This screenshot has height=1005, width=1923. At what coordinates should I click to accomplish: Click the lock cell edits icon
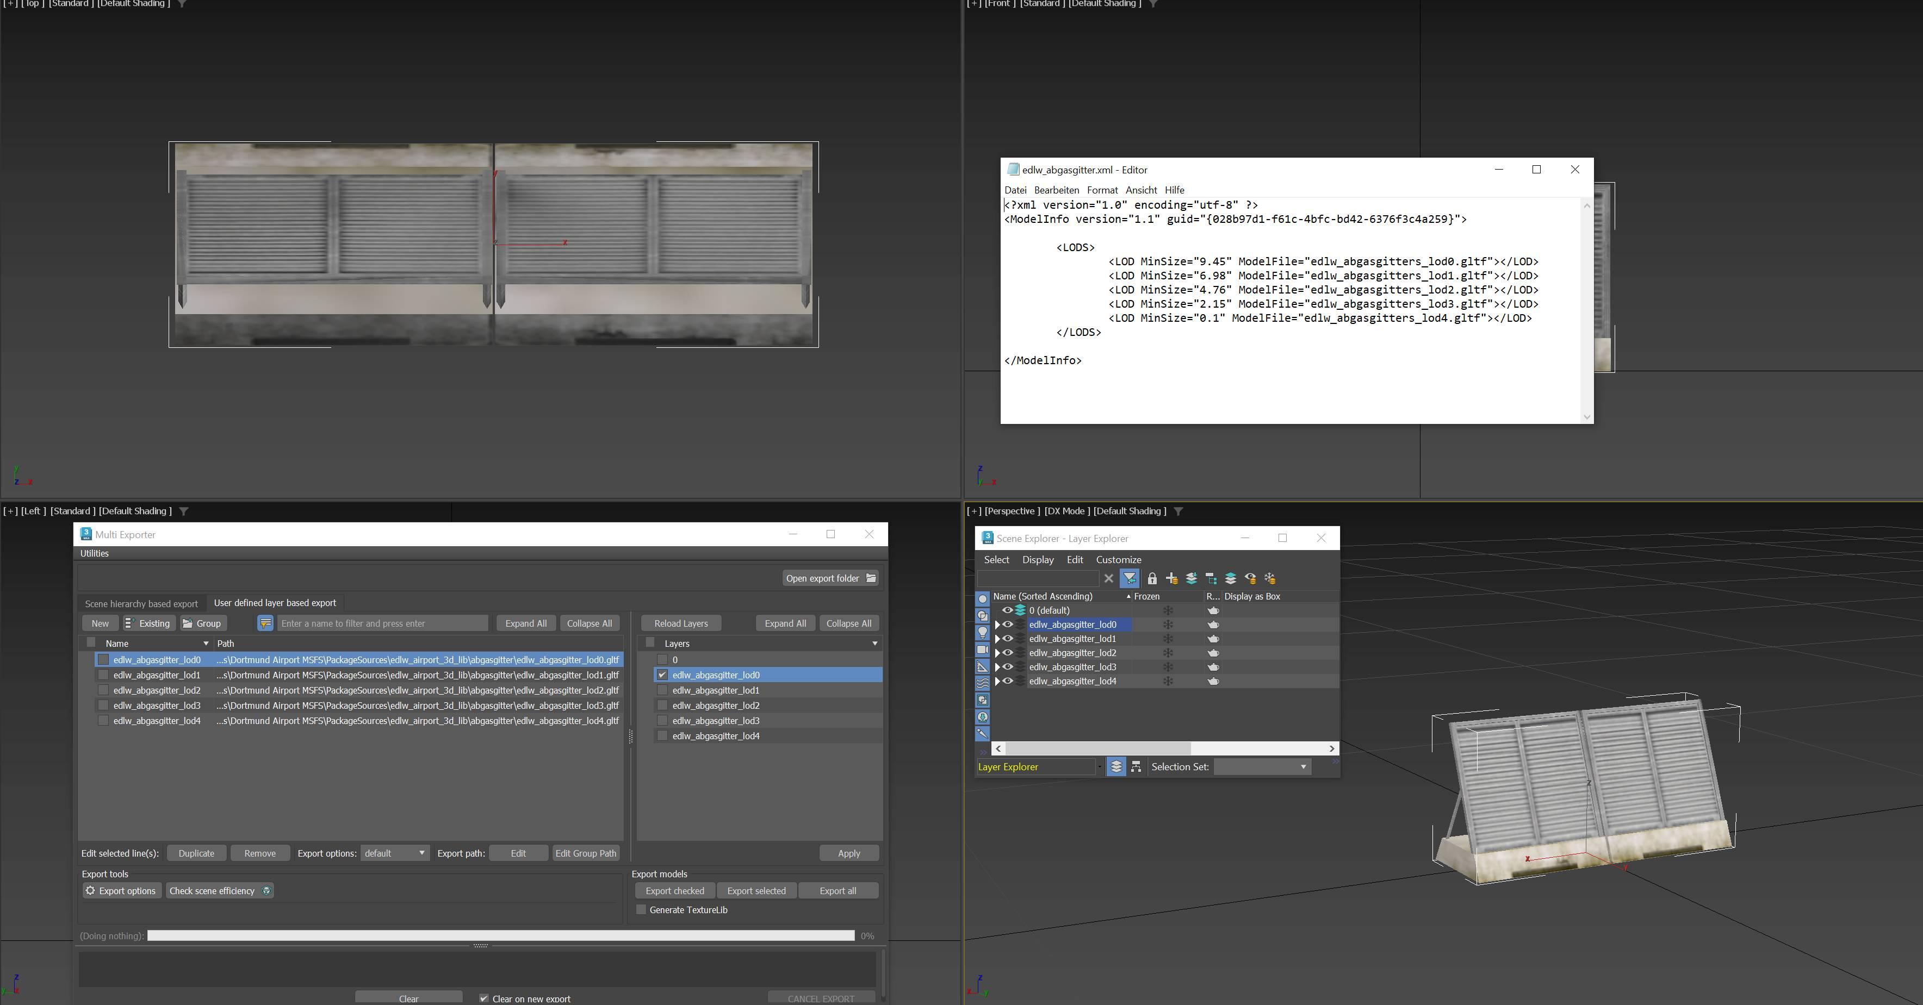1152,578
